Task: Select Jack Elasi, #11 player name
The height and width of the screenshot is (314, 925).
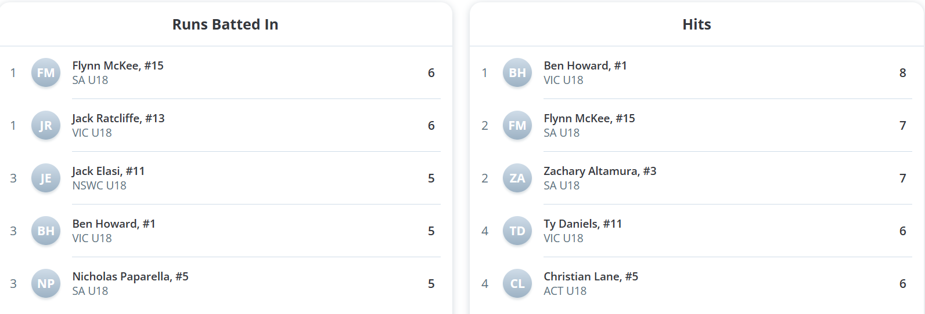Action: [109, 171]
